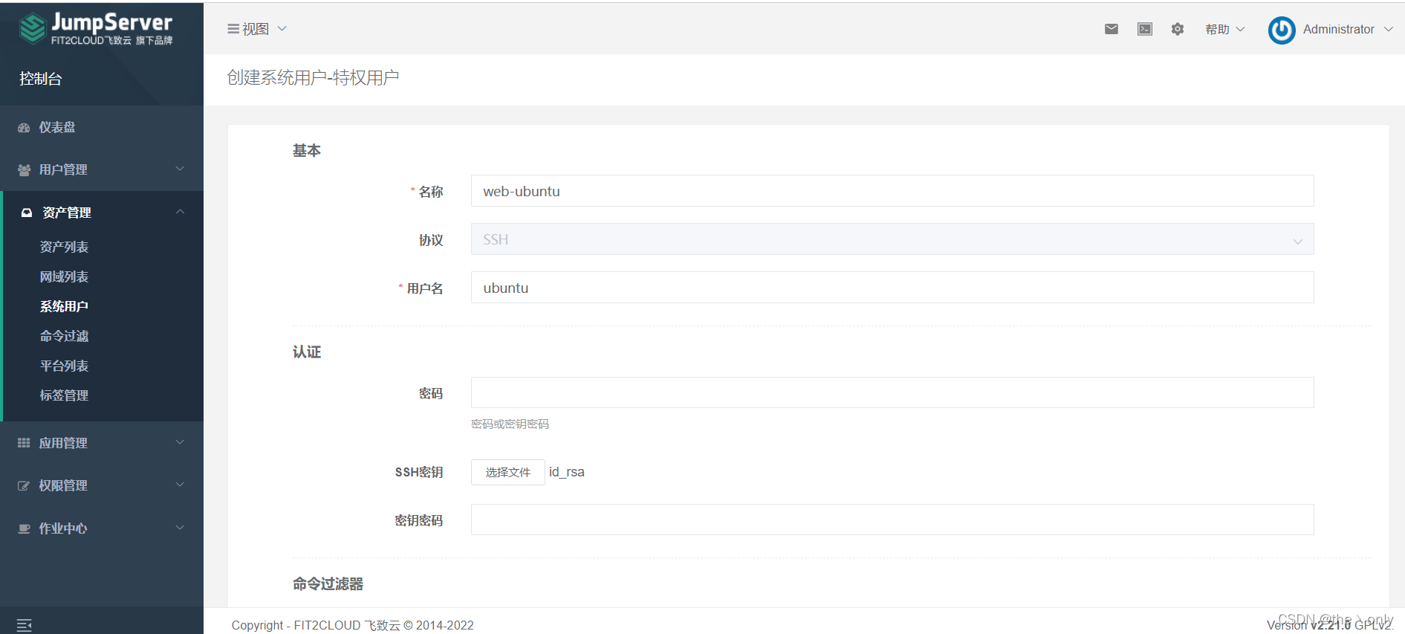Viewport: 1405px width, 634px height.
Task: Focus the 密码 password input field
Action: (892, 392)
